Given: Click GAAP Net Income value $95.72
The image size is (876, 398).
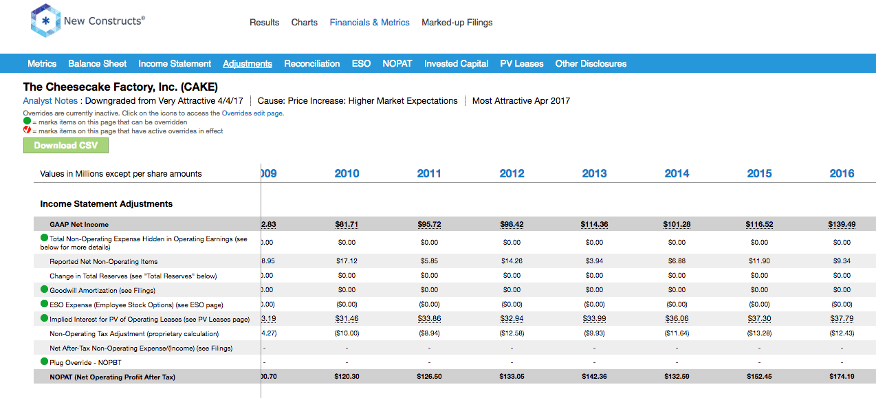Looking at the screenshot, I should 430,225.
